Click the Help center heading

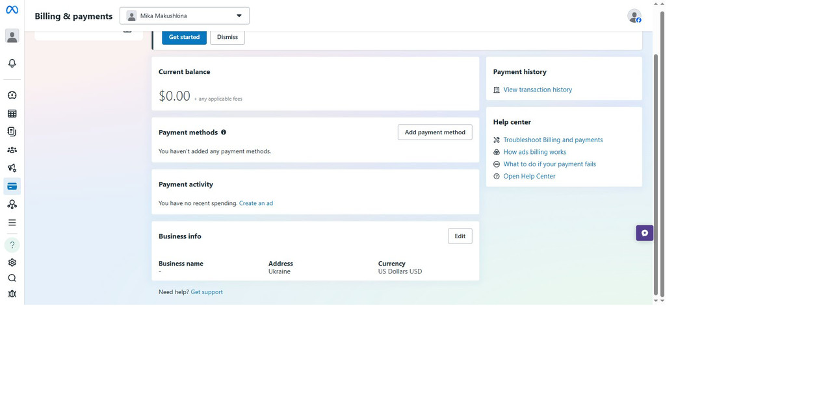coord(512,122)
